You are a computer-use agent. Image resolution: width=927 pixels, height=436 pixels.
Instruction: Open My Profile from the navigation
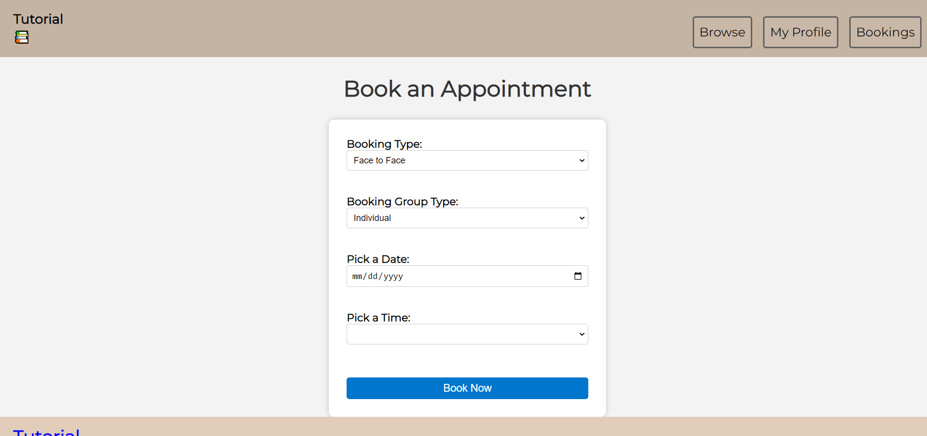coord(800,32)
